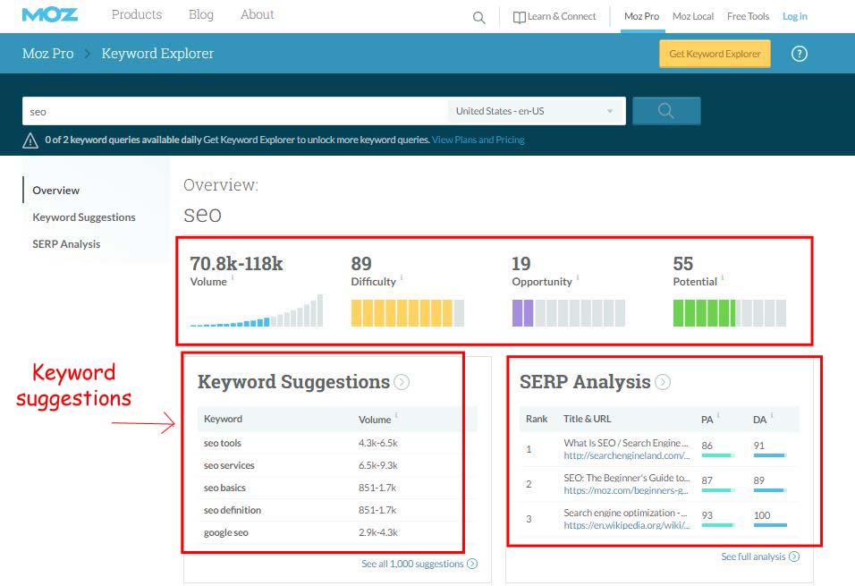The height and width of the screenshot is (586, 855).
Task: Click the Get Keyword Explorer button
Action: pyautogui.click(x=715, y=54)
